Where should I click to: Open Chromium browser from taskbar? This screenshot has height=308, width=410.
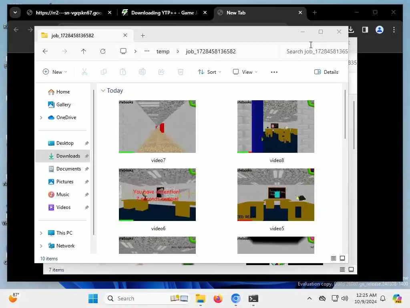235,298
